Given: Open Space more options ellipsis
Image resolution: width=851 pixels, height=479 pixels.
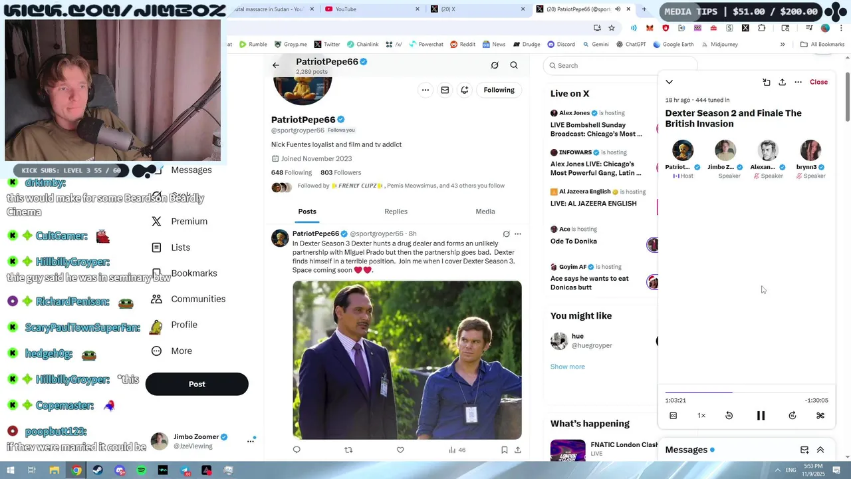Looking at the screenshot, I should point(798,82).
